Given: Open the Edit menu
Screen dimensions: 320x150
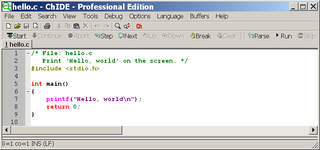Looking at the screenshot, I should (x=26, y=16).
